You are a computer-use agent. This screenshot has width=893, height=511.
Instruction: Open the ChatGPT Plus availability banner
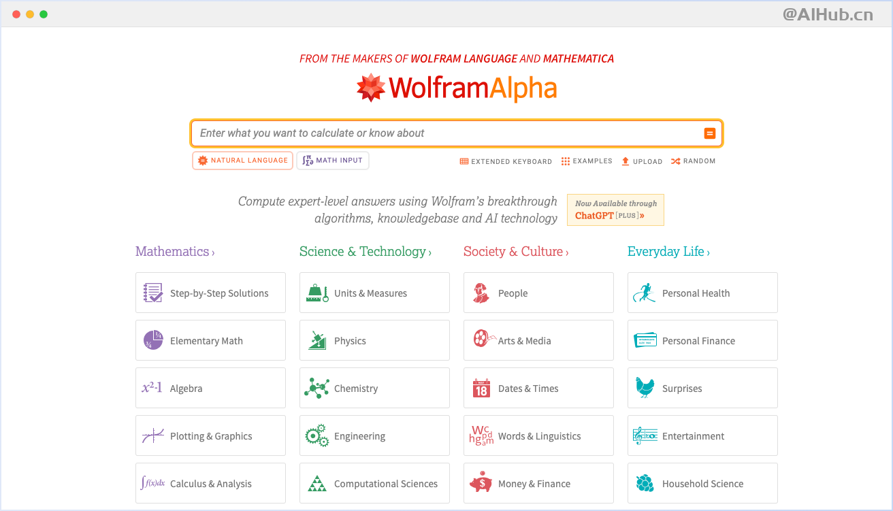pyautogui.click(x=615, y=210)
